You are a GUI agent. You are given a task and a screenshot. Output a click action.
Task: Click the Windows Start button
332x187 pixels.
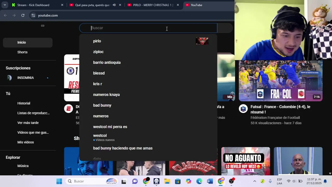tap(59, 181)
